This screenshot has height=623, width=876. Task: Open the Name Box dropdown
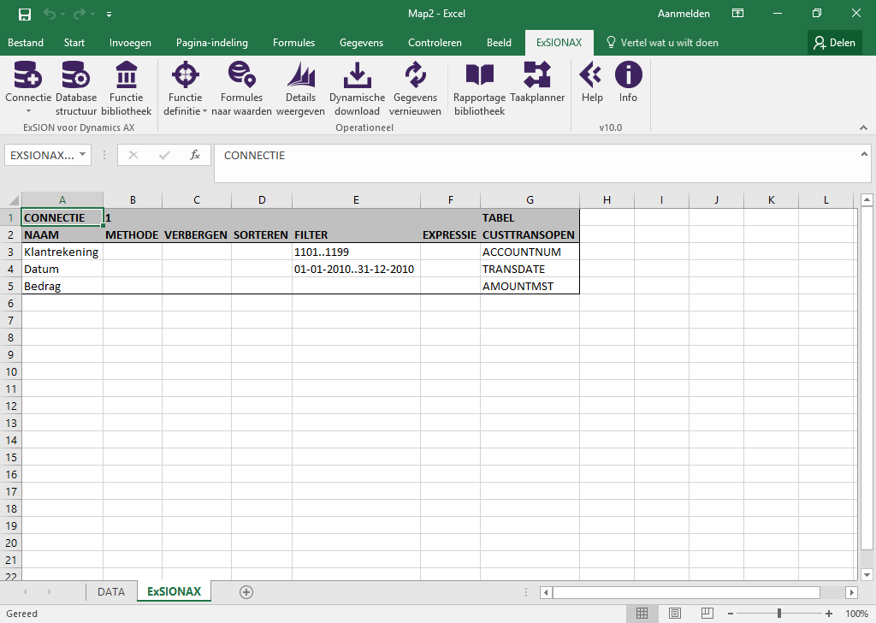pos(83,154)
